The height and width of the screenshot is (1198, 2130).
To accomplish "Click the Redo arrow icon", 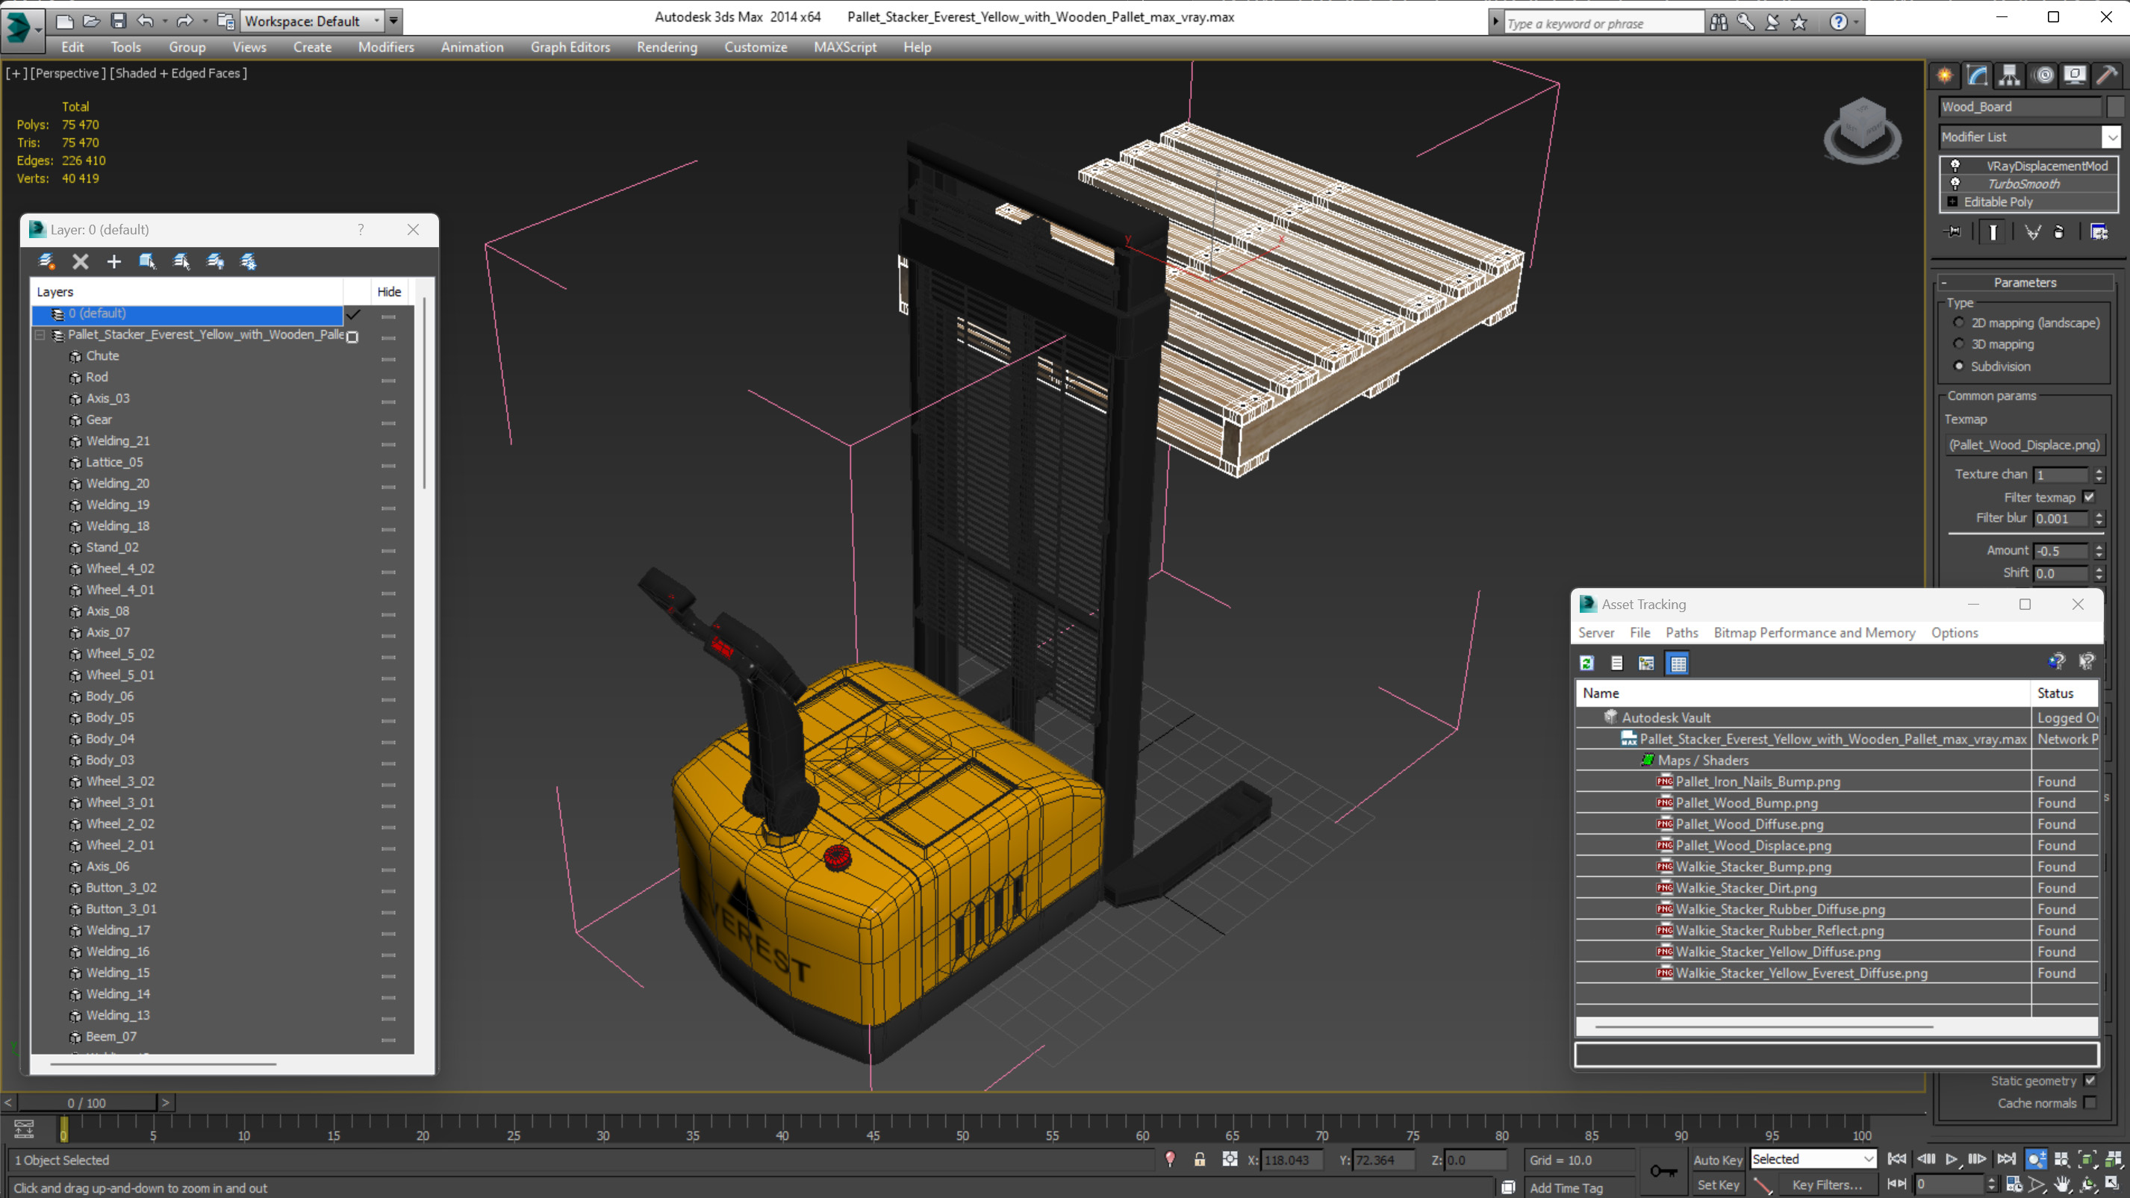I will (x=185, y=21).
